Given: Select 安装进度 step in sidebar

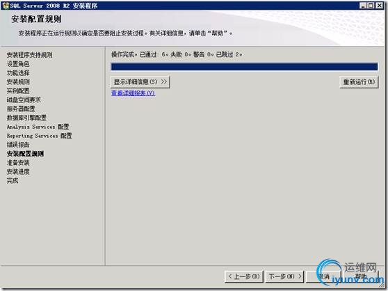Looking at the screenshot, I should pyautogui.click(x=18, y=172).
